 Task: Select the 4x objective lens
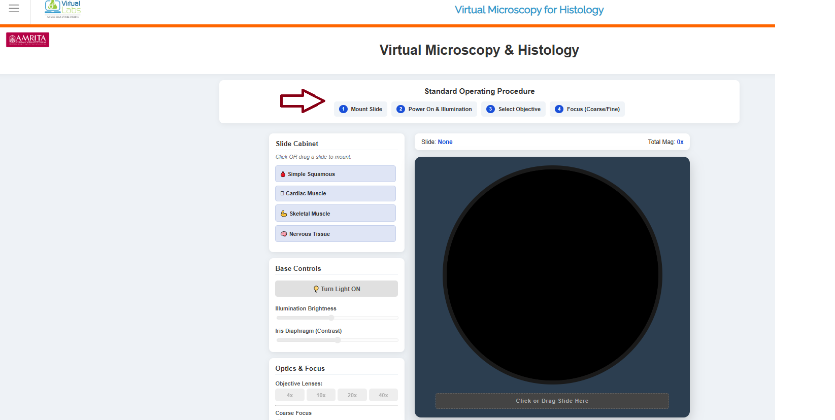point(290,395)
